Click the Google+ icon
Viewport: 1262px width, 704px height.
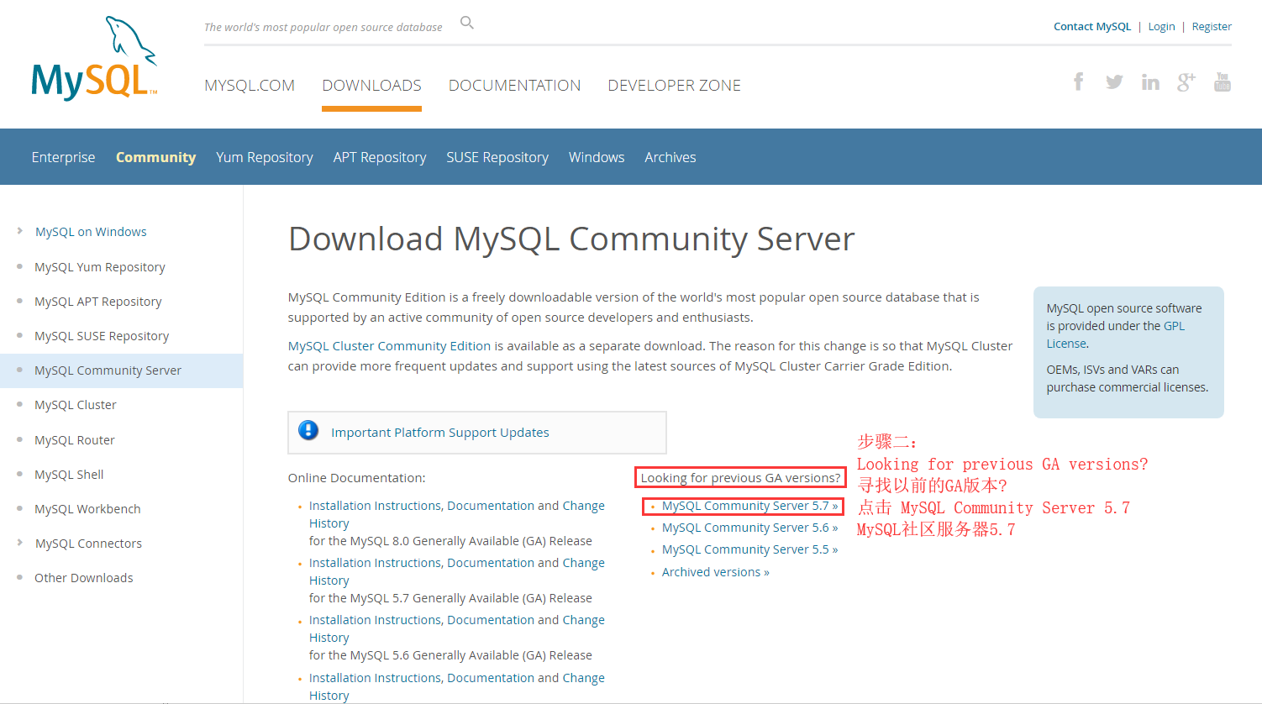1186,81
